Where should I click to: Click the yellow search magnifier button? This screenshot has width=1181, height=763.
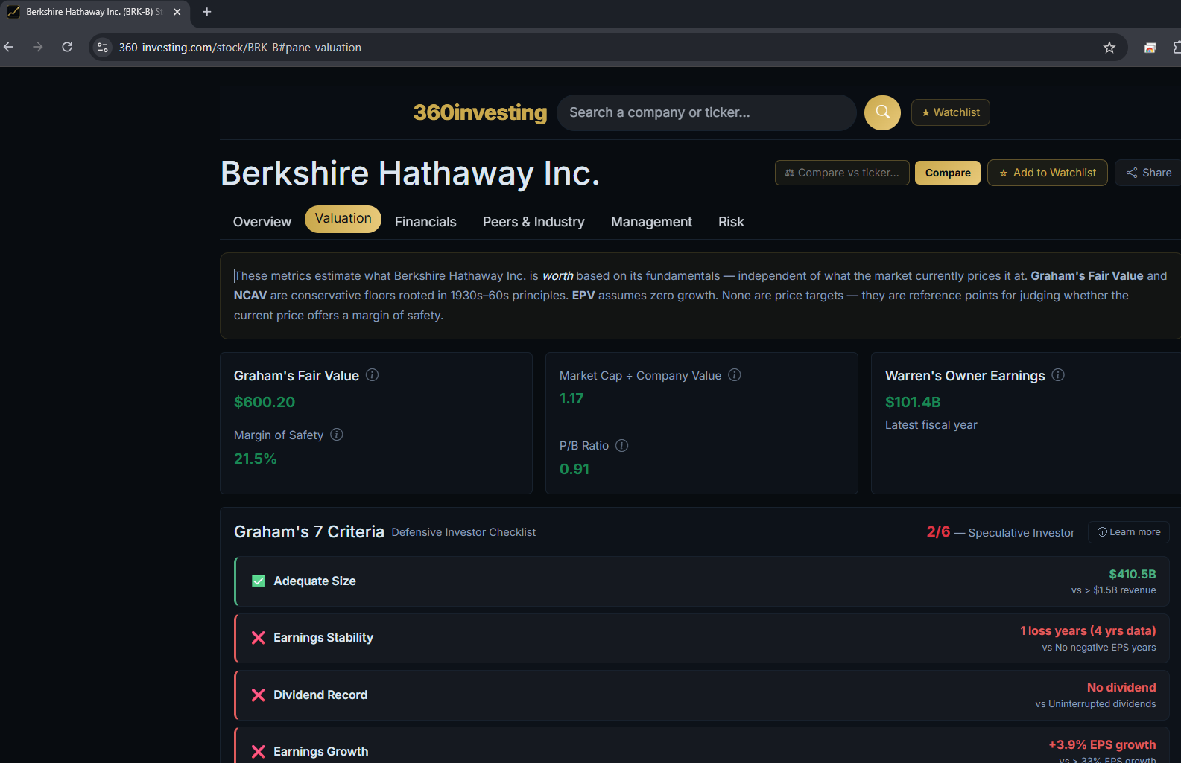click(x=882, y=112)
